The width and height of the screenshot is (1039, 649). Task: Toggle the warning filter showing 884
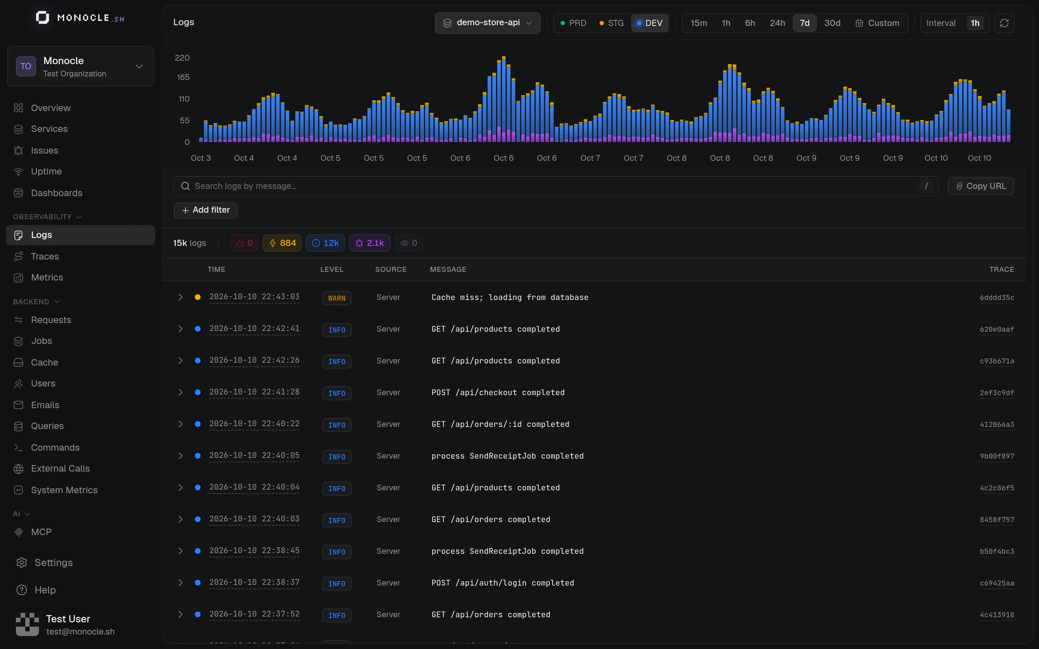click(x=282, y=243)
